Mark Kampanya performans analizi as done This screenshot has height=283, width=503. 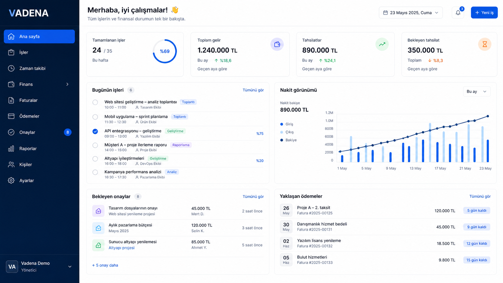95,172
